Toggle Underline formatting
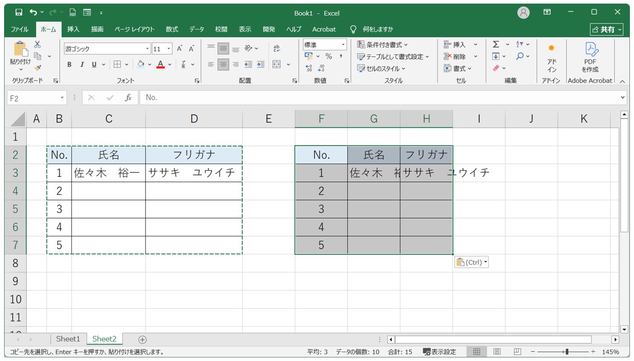The width and height of the screenshot is (634, 361). (94, 65)
